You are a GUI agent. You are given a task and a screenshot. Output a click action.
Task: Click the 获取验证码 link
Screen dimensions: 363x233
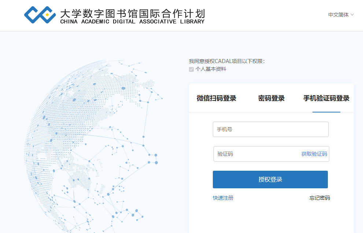314,154
